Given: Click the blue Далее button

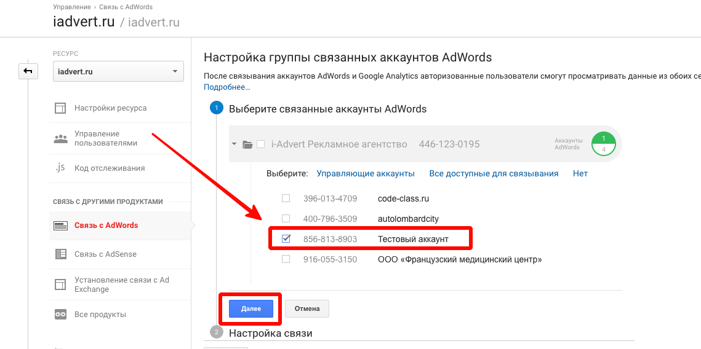Looking at the screenshot, I should (251, 308).
